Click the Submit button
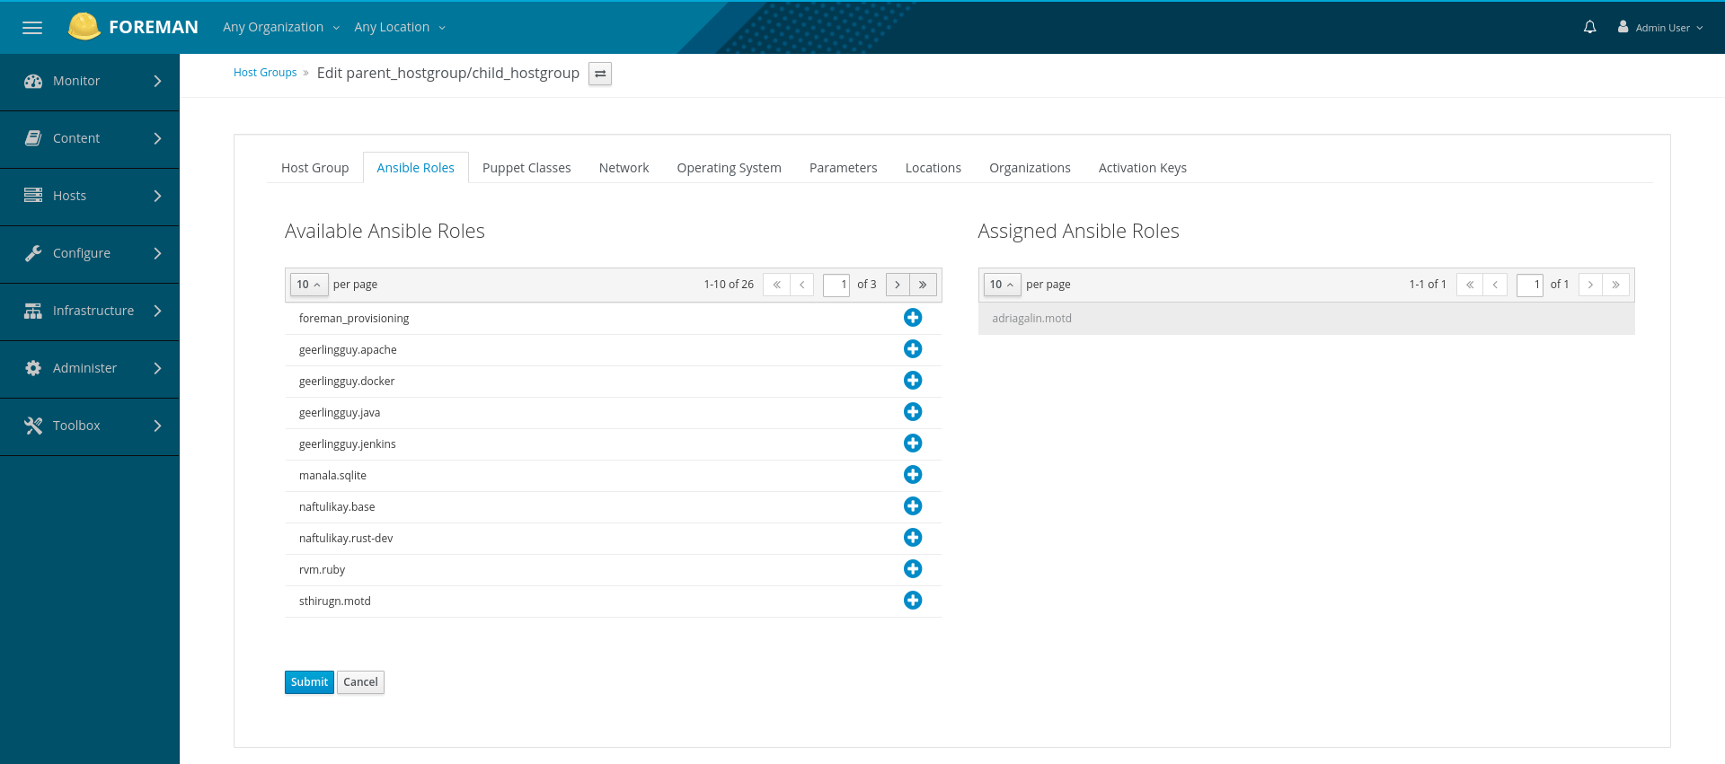The image size is (1725, 764). coord(309,682)
